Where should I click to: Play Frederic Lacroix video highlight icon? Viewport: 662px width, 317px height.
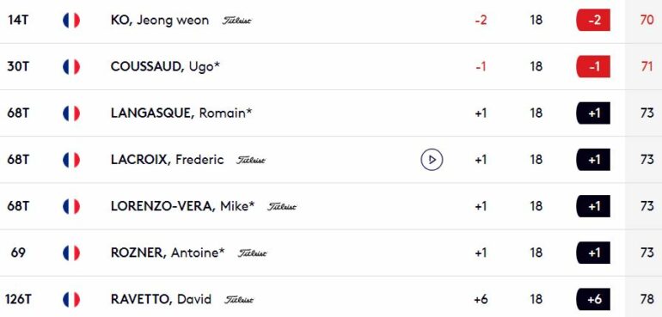(432, 160)
